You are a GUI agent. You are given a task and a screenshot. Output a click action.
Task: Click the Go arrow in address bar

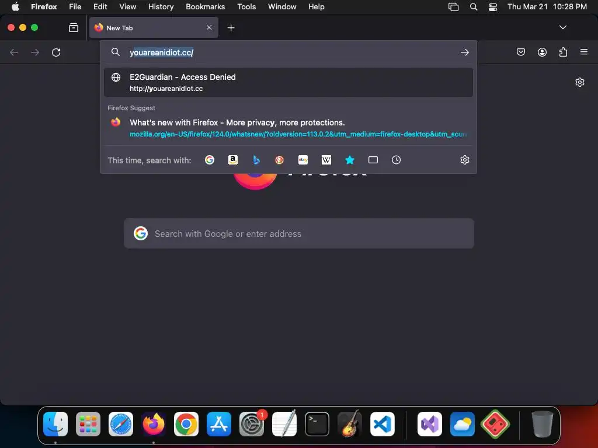(x=464, y=52)
